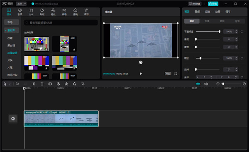Click the reverse playback tool
Screen dimensions: 249x152
pyautogui.click(x=58, y=84)
